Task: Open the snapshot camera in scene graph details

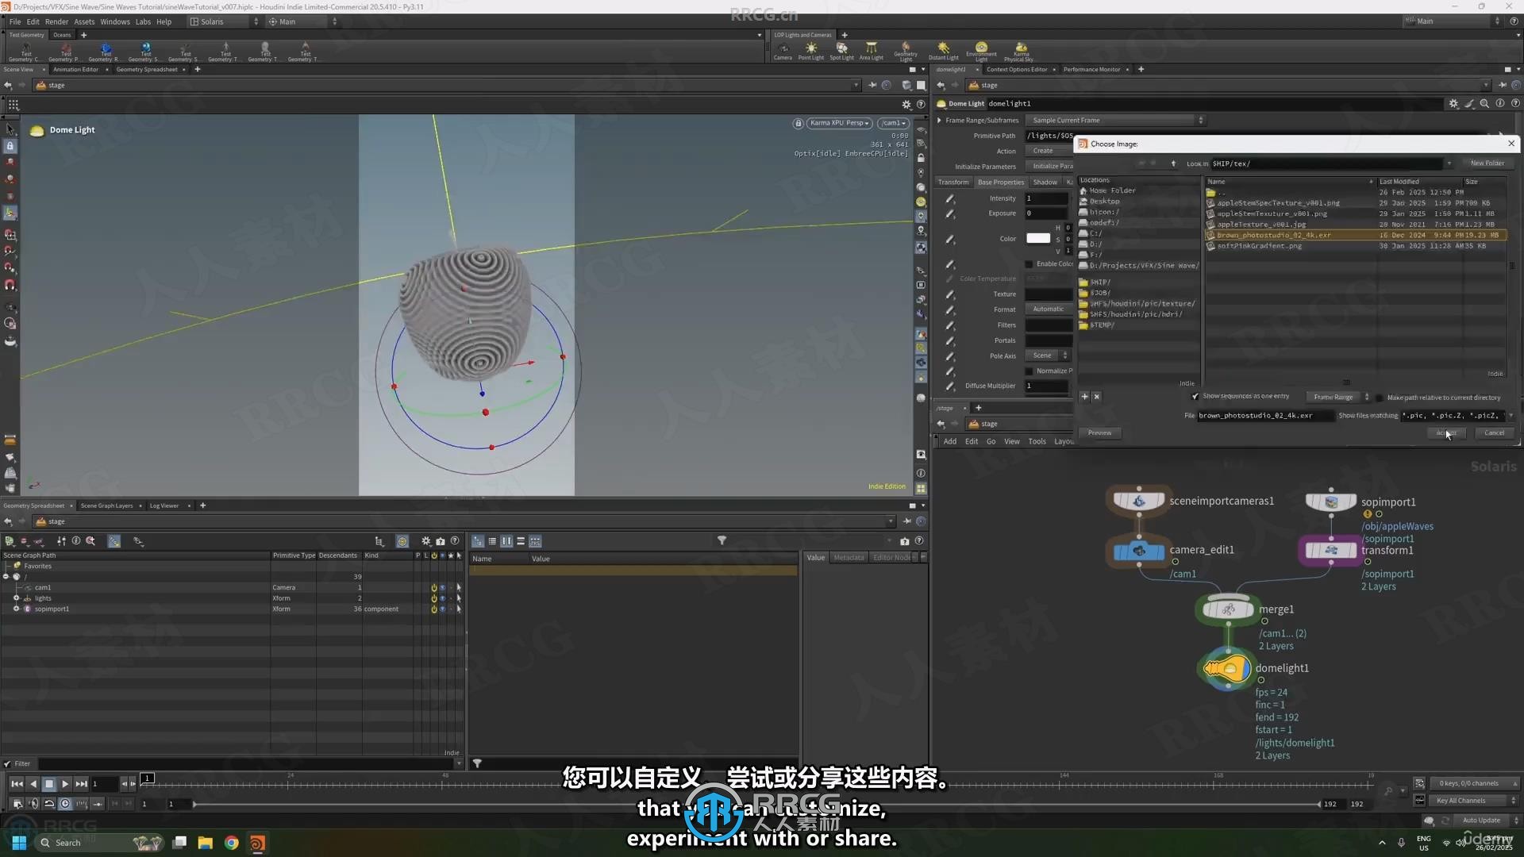Action: pyautogui.click(x=904, y=541)
